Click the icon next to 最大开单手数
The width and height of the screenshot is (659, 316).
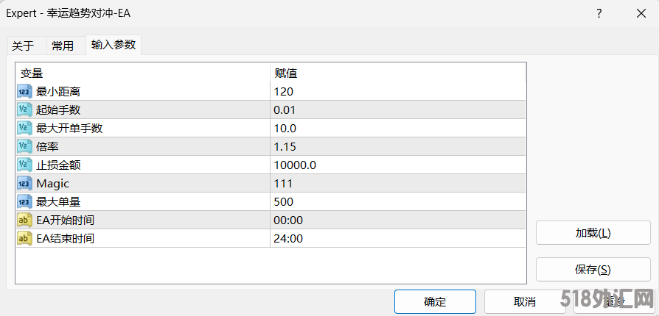point(24,129)
